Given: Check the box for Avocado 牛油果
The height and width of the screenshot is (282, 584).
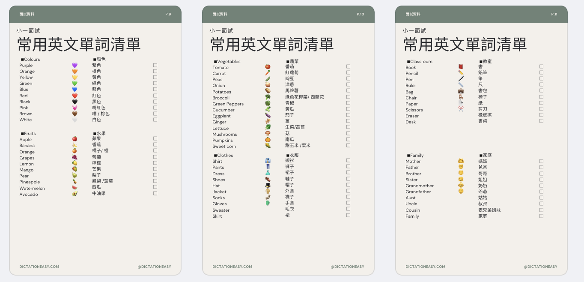Looking at the screenshot, I should point(155,193).
